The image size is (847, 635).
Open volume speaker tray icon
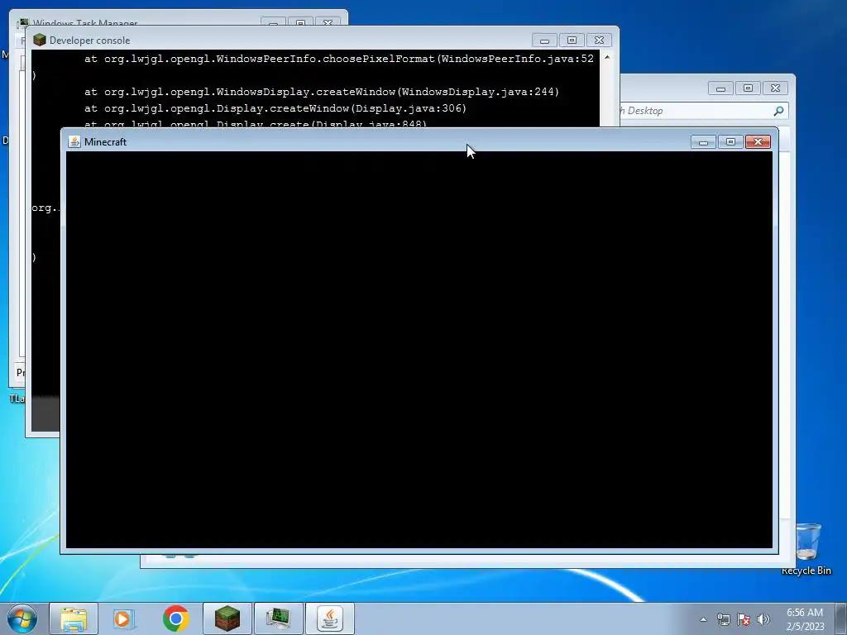tap(763, 619)
